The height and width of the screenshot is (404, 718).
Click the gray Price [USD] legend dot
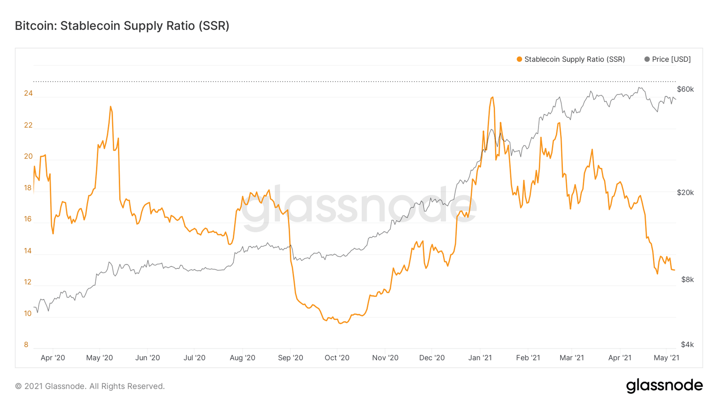(x=647, y=59)
